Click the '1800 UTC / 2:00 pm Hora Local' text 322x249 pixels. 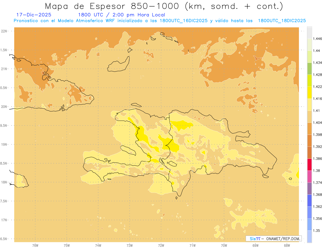[122, 15]
